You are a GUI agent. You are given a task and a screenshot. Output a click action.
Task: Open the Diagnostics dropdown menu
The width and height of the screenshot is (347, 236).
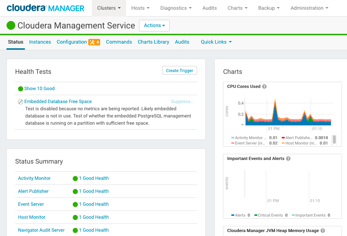(x=176, y=8)
